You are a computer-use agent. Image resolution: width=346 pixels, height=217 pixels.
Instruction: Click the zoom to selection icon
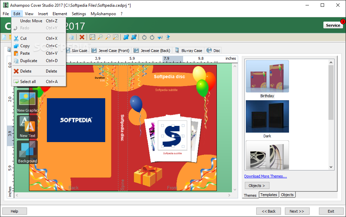pos(116,37)
